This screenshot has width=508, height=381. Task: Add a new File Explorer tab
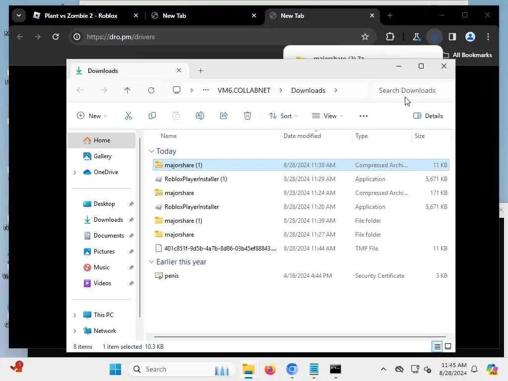tap(201, 70)
